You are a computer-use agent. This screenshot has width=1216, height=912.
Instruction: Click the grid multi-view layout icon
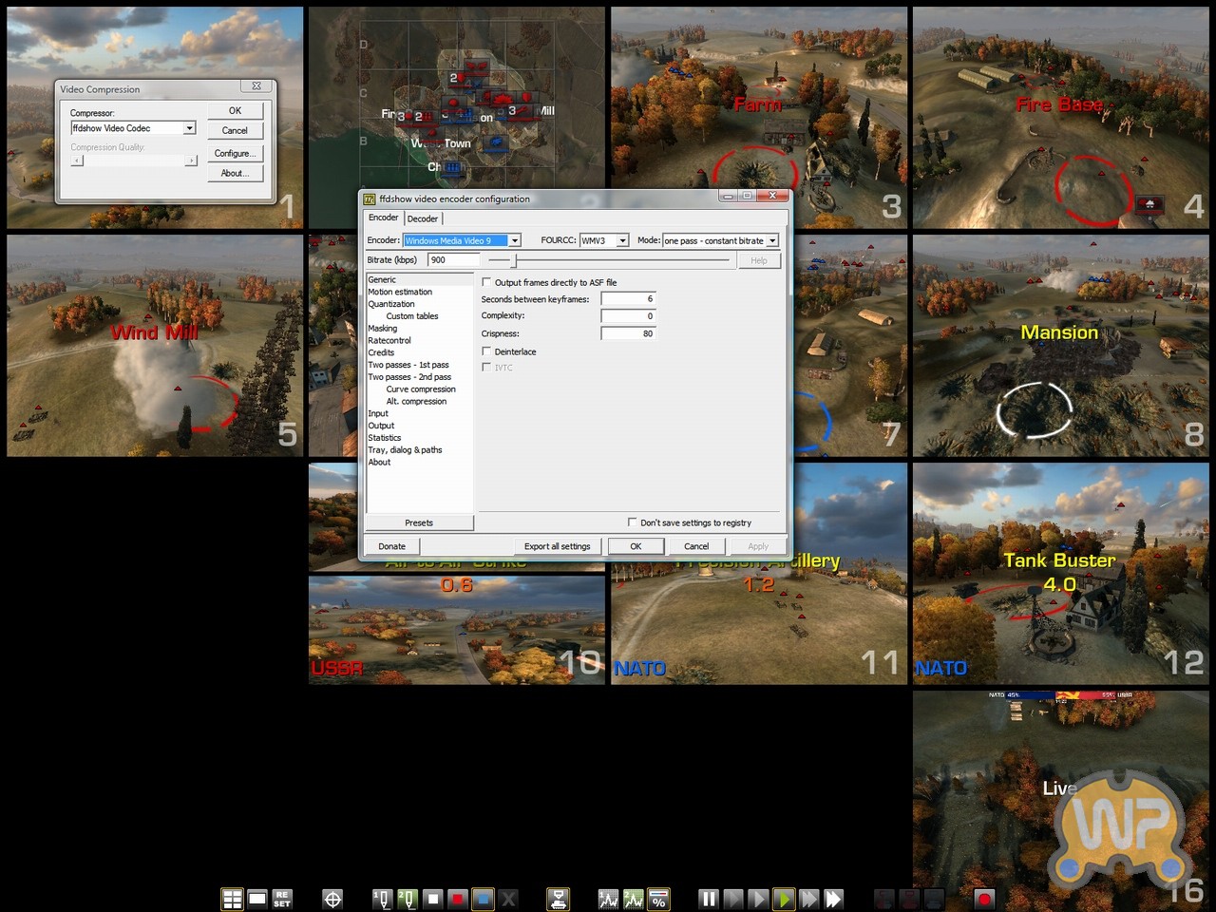tap(232, 899)
